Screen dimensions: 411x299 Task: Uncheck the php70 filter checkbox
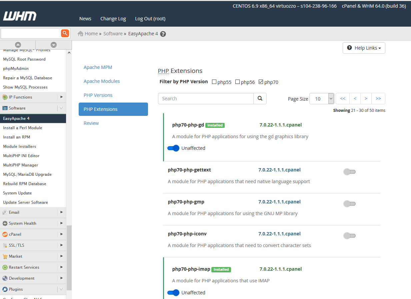(261, 82)
